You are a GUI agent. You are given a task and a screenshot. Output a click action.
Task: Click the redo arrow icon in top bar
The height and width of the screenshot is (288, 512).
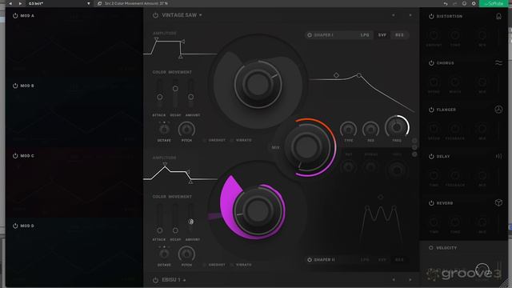point(455,3)
